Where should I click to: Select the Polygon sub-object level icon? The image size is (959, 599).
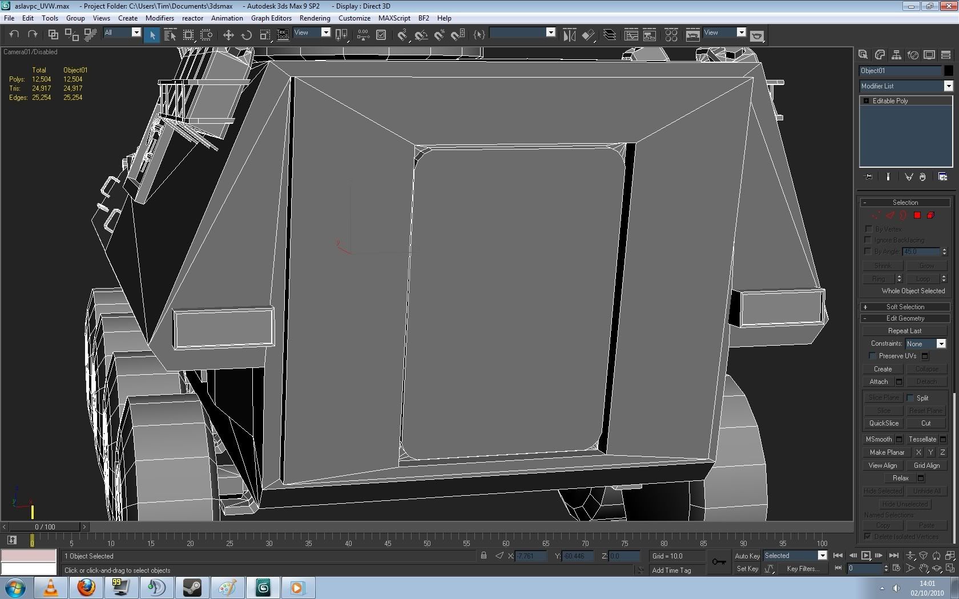point(917,216)
